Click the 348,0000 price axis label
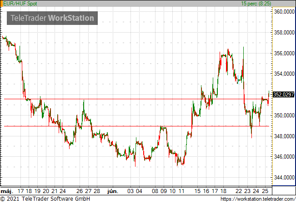 [284, 136]
